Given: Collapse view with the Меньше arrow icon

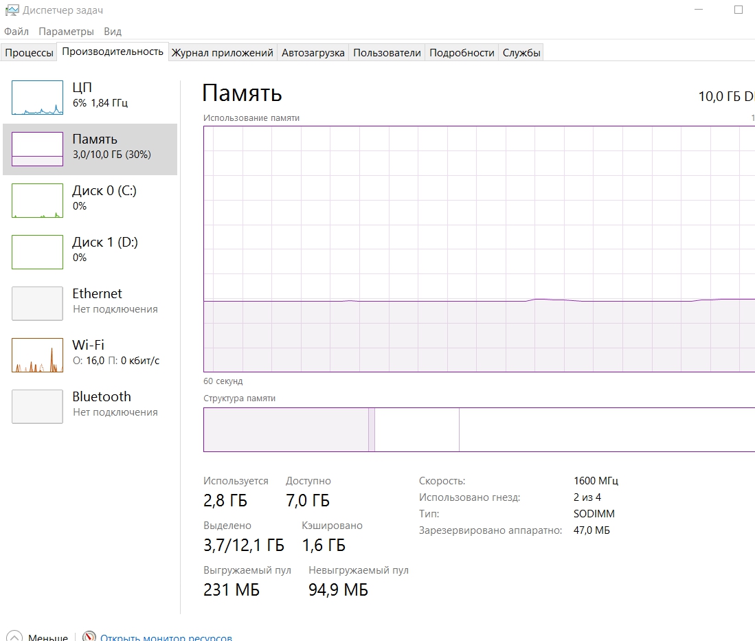Looking at the screenshot, I should pyautogui.click(x=14, y=637).
